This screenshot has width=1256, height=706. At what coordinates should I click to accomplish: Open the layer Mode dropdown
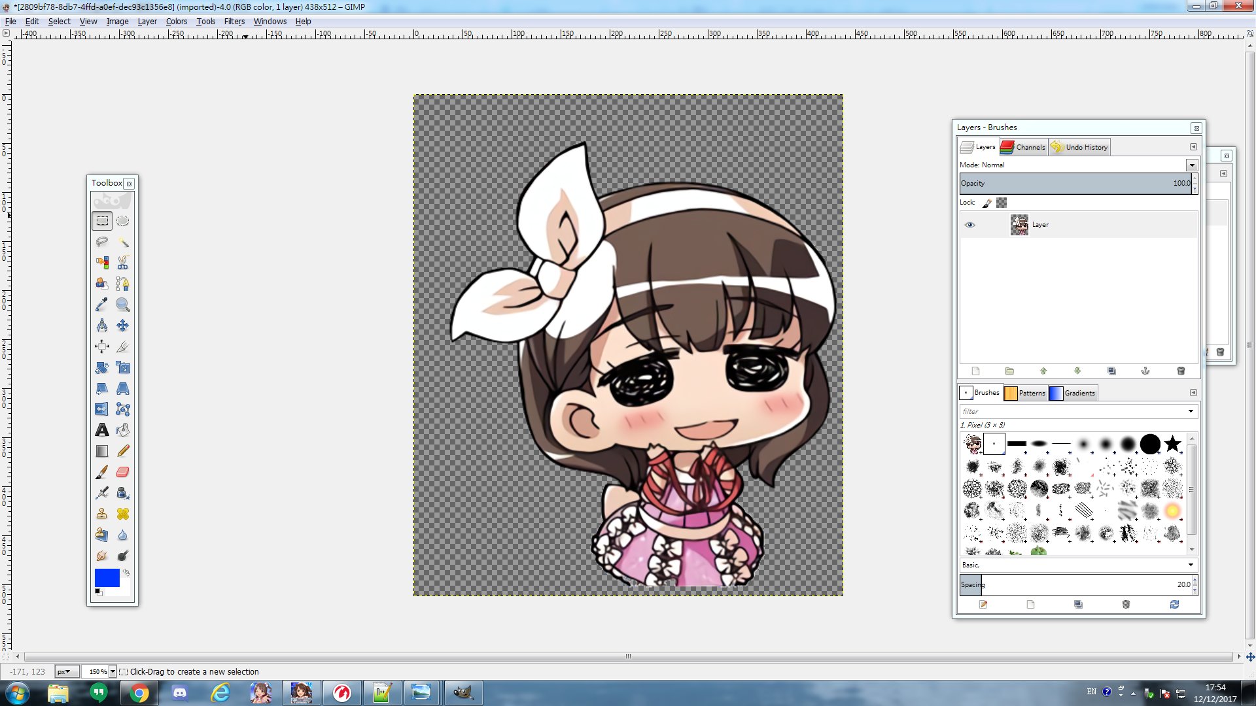click(x=1192, y=165)
